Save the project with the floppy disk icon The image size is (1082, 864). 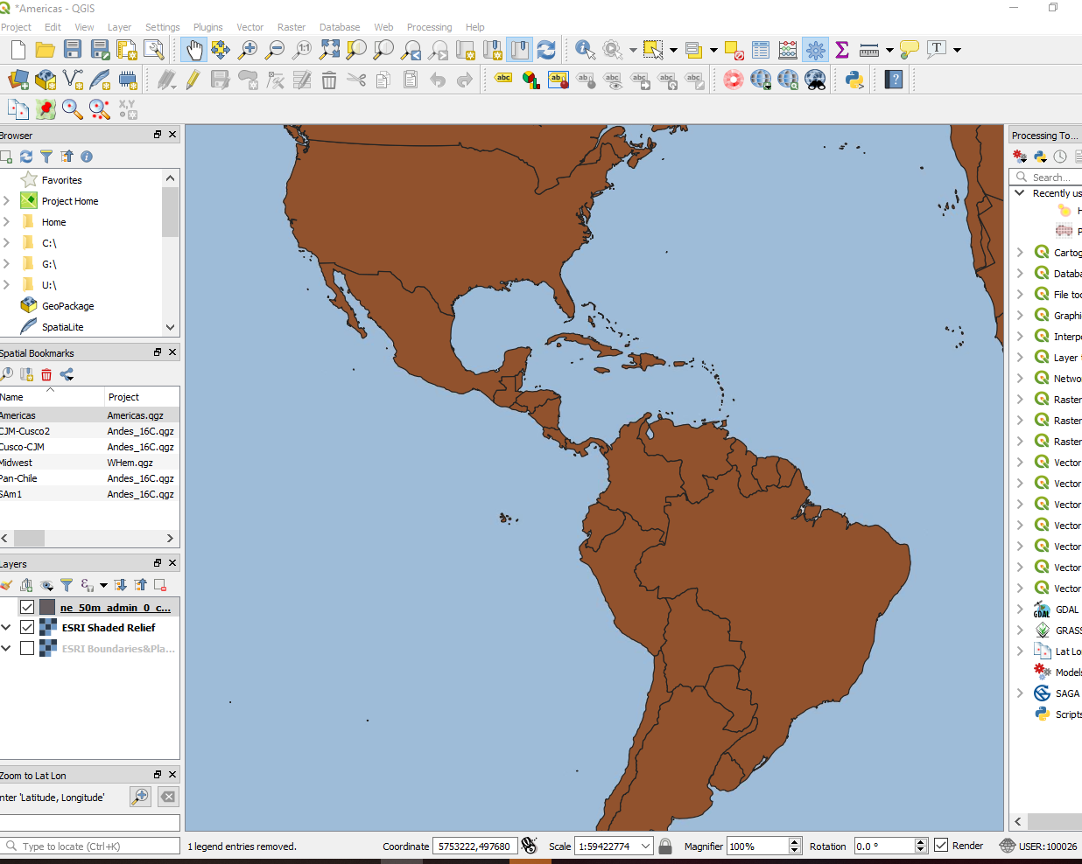[73, 50]
